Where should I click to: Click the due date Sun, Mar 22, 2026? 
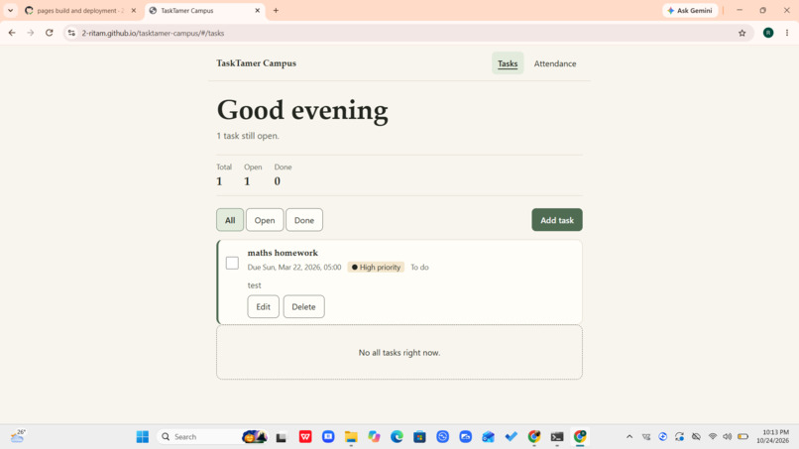(x=294, y=267)
